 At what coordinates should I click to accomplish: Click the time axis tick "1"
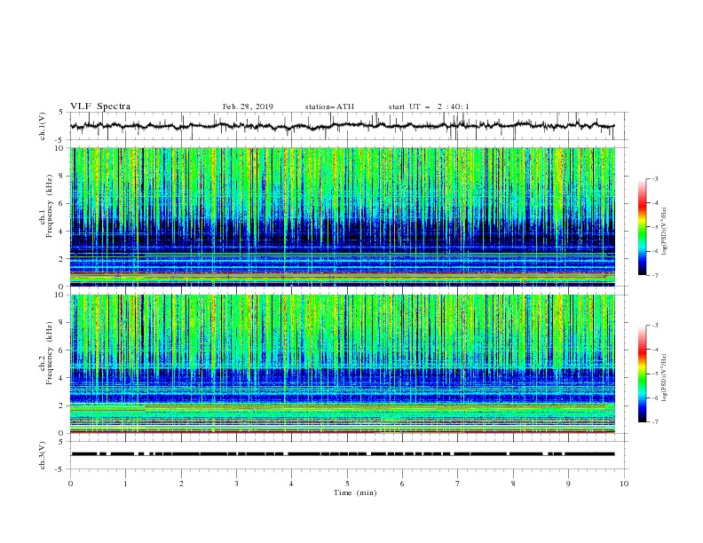pos(125,484)
